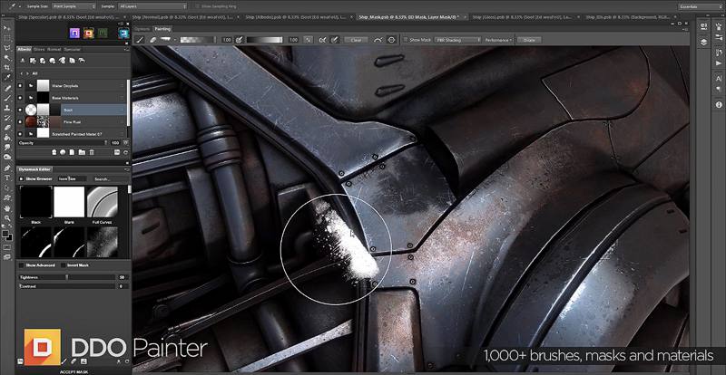Viewport: 726px width, 375px height.
Task: Click the brush icon in Painting toolbar
Action: click(x=140, y=40)
